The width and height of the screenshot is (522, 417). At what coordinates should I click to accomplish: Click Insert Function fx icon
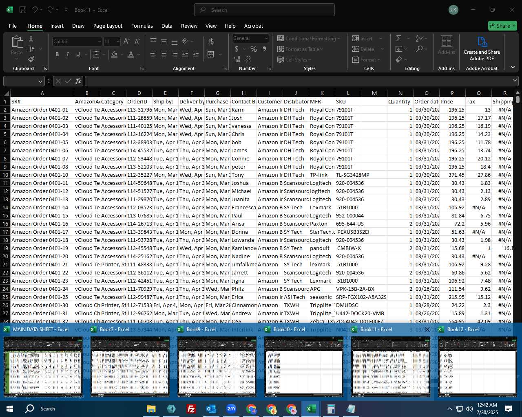(78, 81)
